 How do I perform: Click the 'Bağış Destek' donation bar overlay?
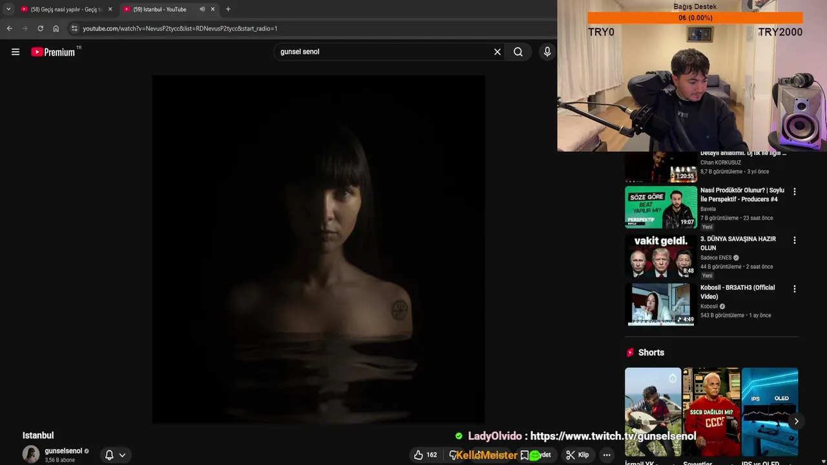[x=695, y=18]
